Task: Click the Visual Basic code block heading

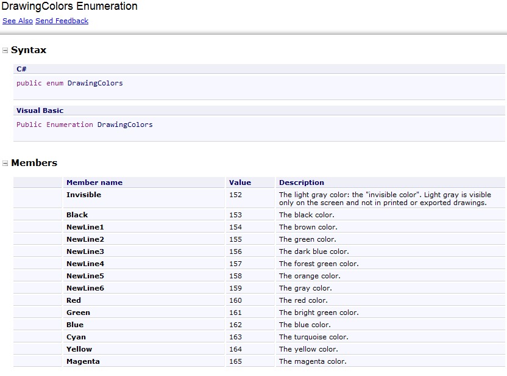Action: tap(40, 110)
